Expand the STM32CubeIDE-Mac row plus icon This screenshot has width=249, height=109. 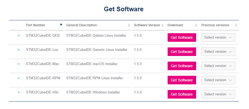(x=19, y=64)
